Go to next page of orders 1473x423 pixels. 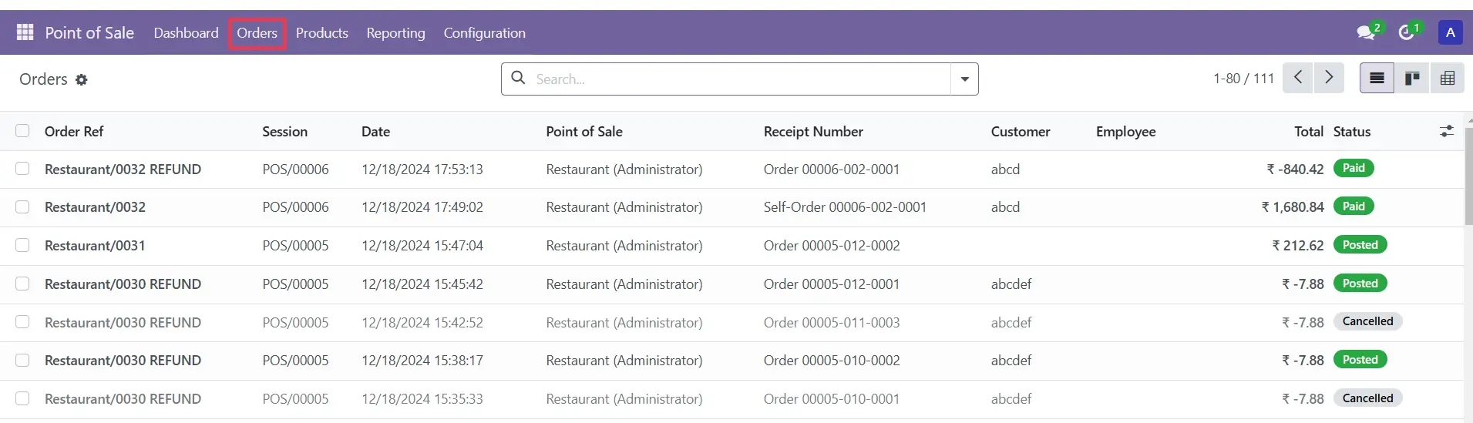coord(1329,78)
